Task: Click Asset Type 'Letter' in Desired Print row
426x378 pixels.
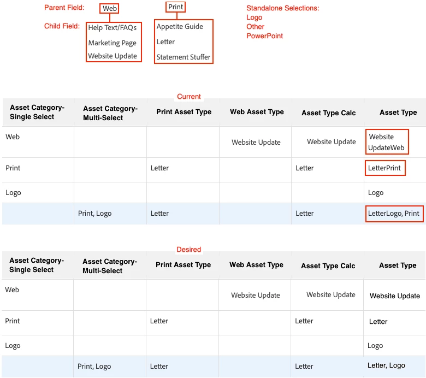Action: (x=378, y=322)
